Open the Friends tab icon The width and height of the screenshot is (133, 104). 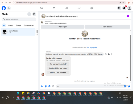click(66, 8)
